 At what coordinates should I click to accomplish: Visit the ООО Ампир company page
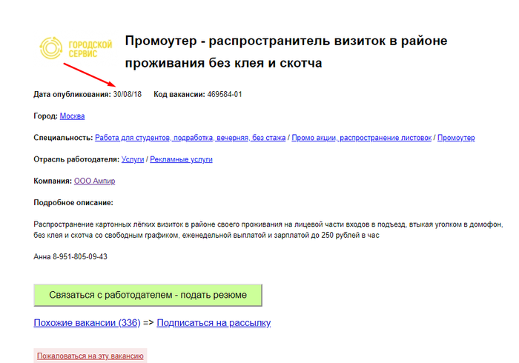[x=94, y=181]
